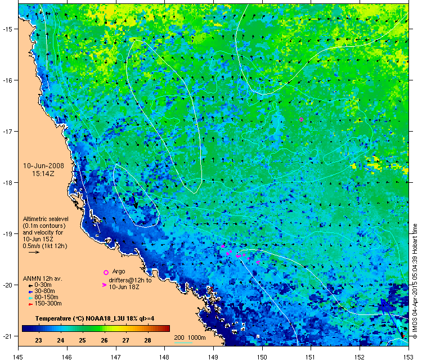422x360 pixels.
Task: Click the large blue ANMN current arrow
Action: coord(392,318)
